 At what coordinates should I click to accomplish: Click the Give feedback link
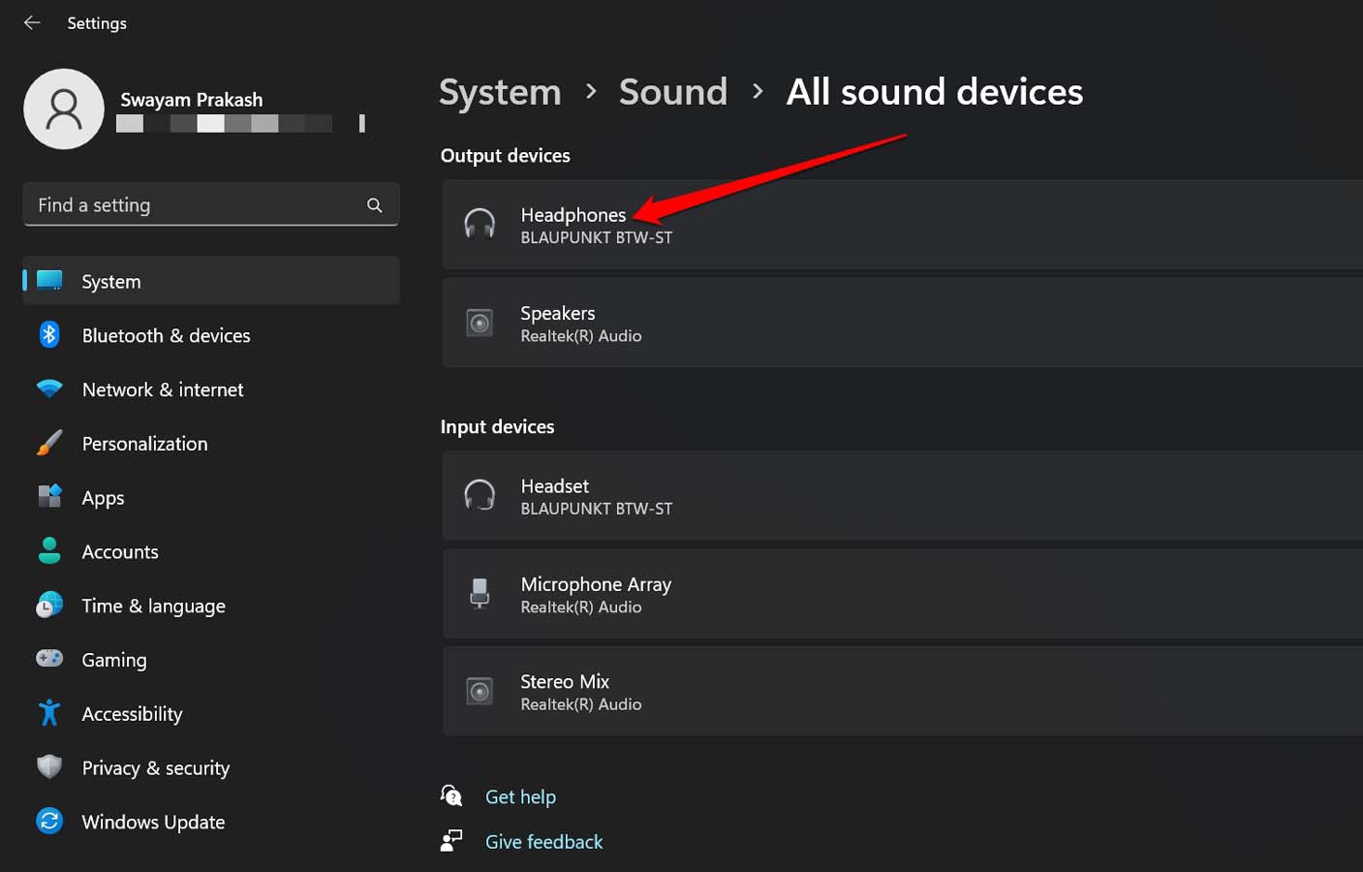click(543, 841)
